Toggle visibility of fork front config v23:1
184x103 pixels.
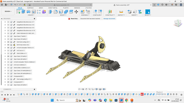click(8, 42)
